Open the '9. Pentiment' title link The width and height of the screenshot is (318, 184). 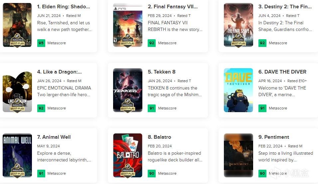pyautogui.click(x=273, y=137)
